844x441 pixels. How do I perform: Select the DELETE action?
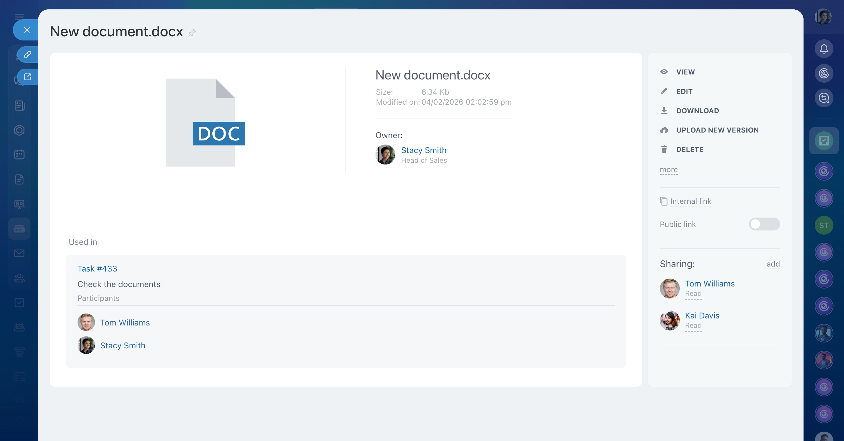click(689, 150)
